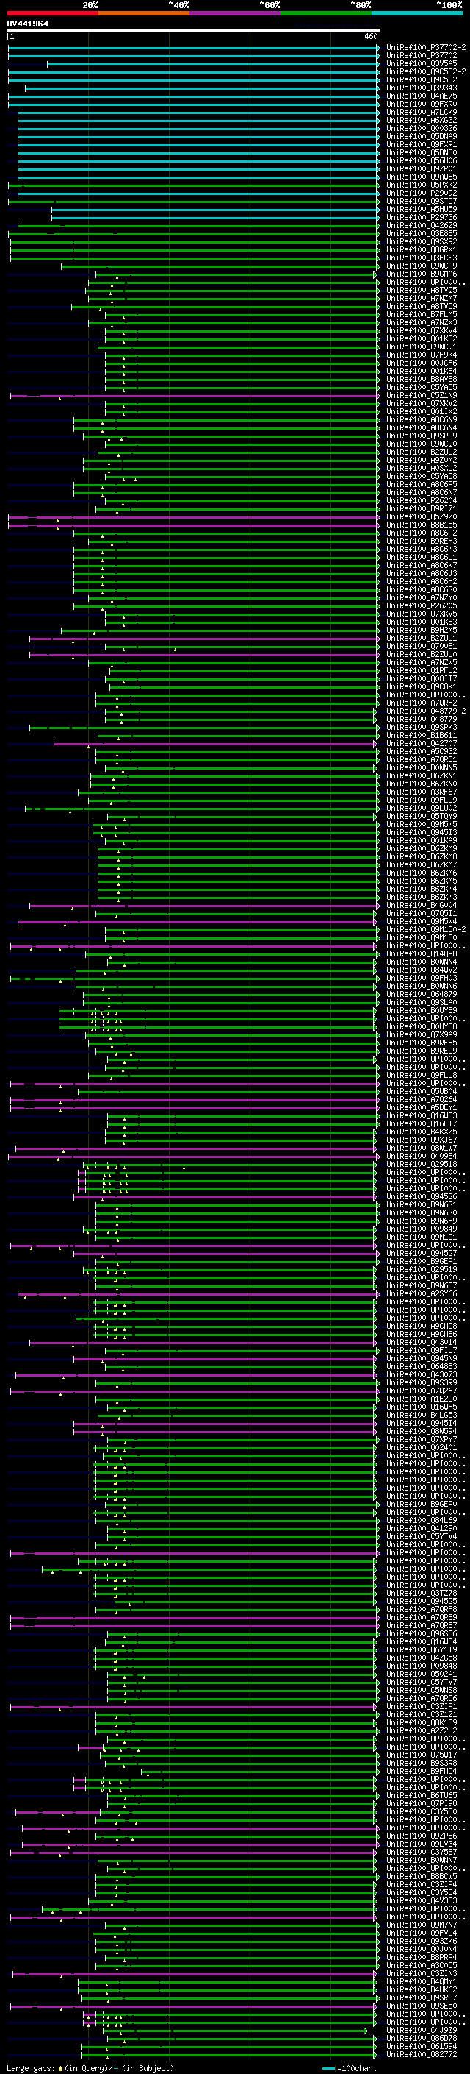Select the UniRef100_A3RF67 hit label

[421, 792]
